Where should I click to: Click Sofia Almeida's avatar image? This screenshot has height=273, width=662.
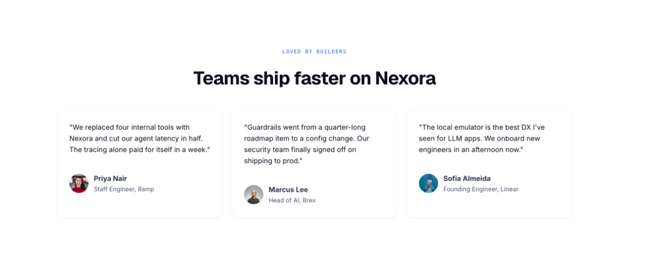429,183
